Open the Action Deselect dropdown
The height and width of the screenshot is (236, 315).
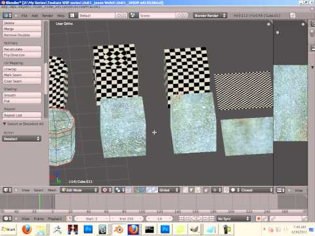[x=22, y=139]
